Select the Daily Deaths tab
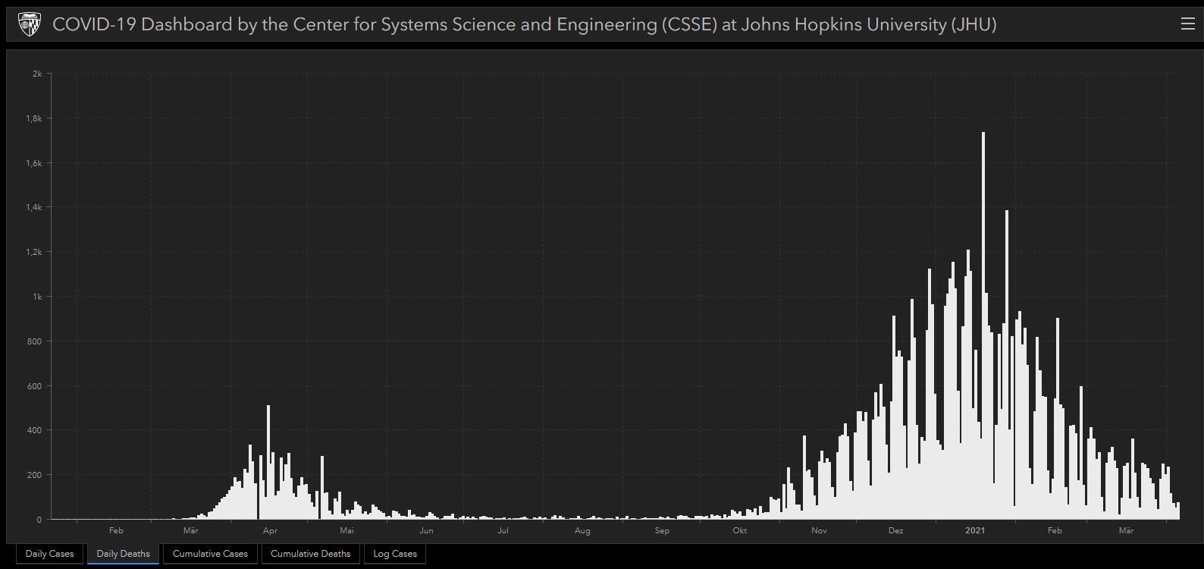Screen dimensions: 1204x569 click(x=123, y=554)
